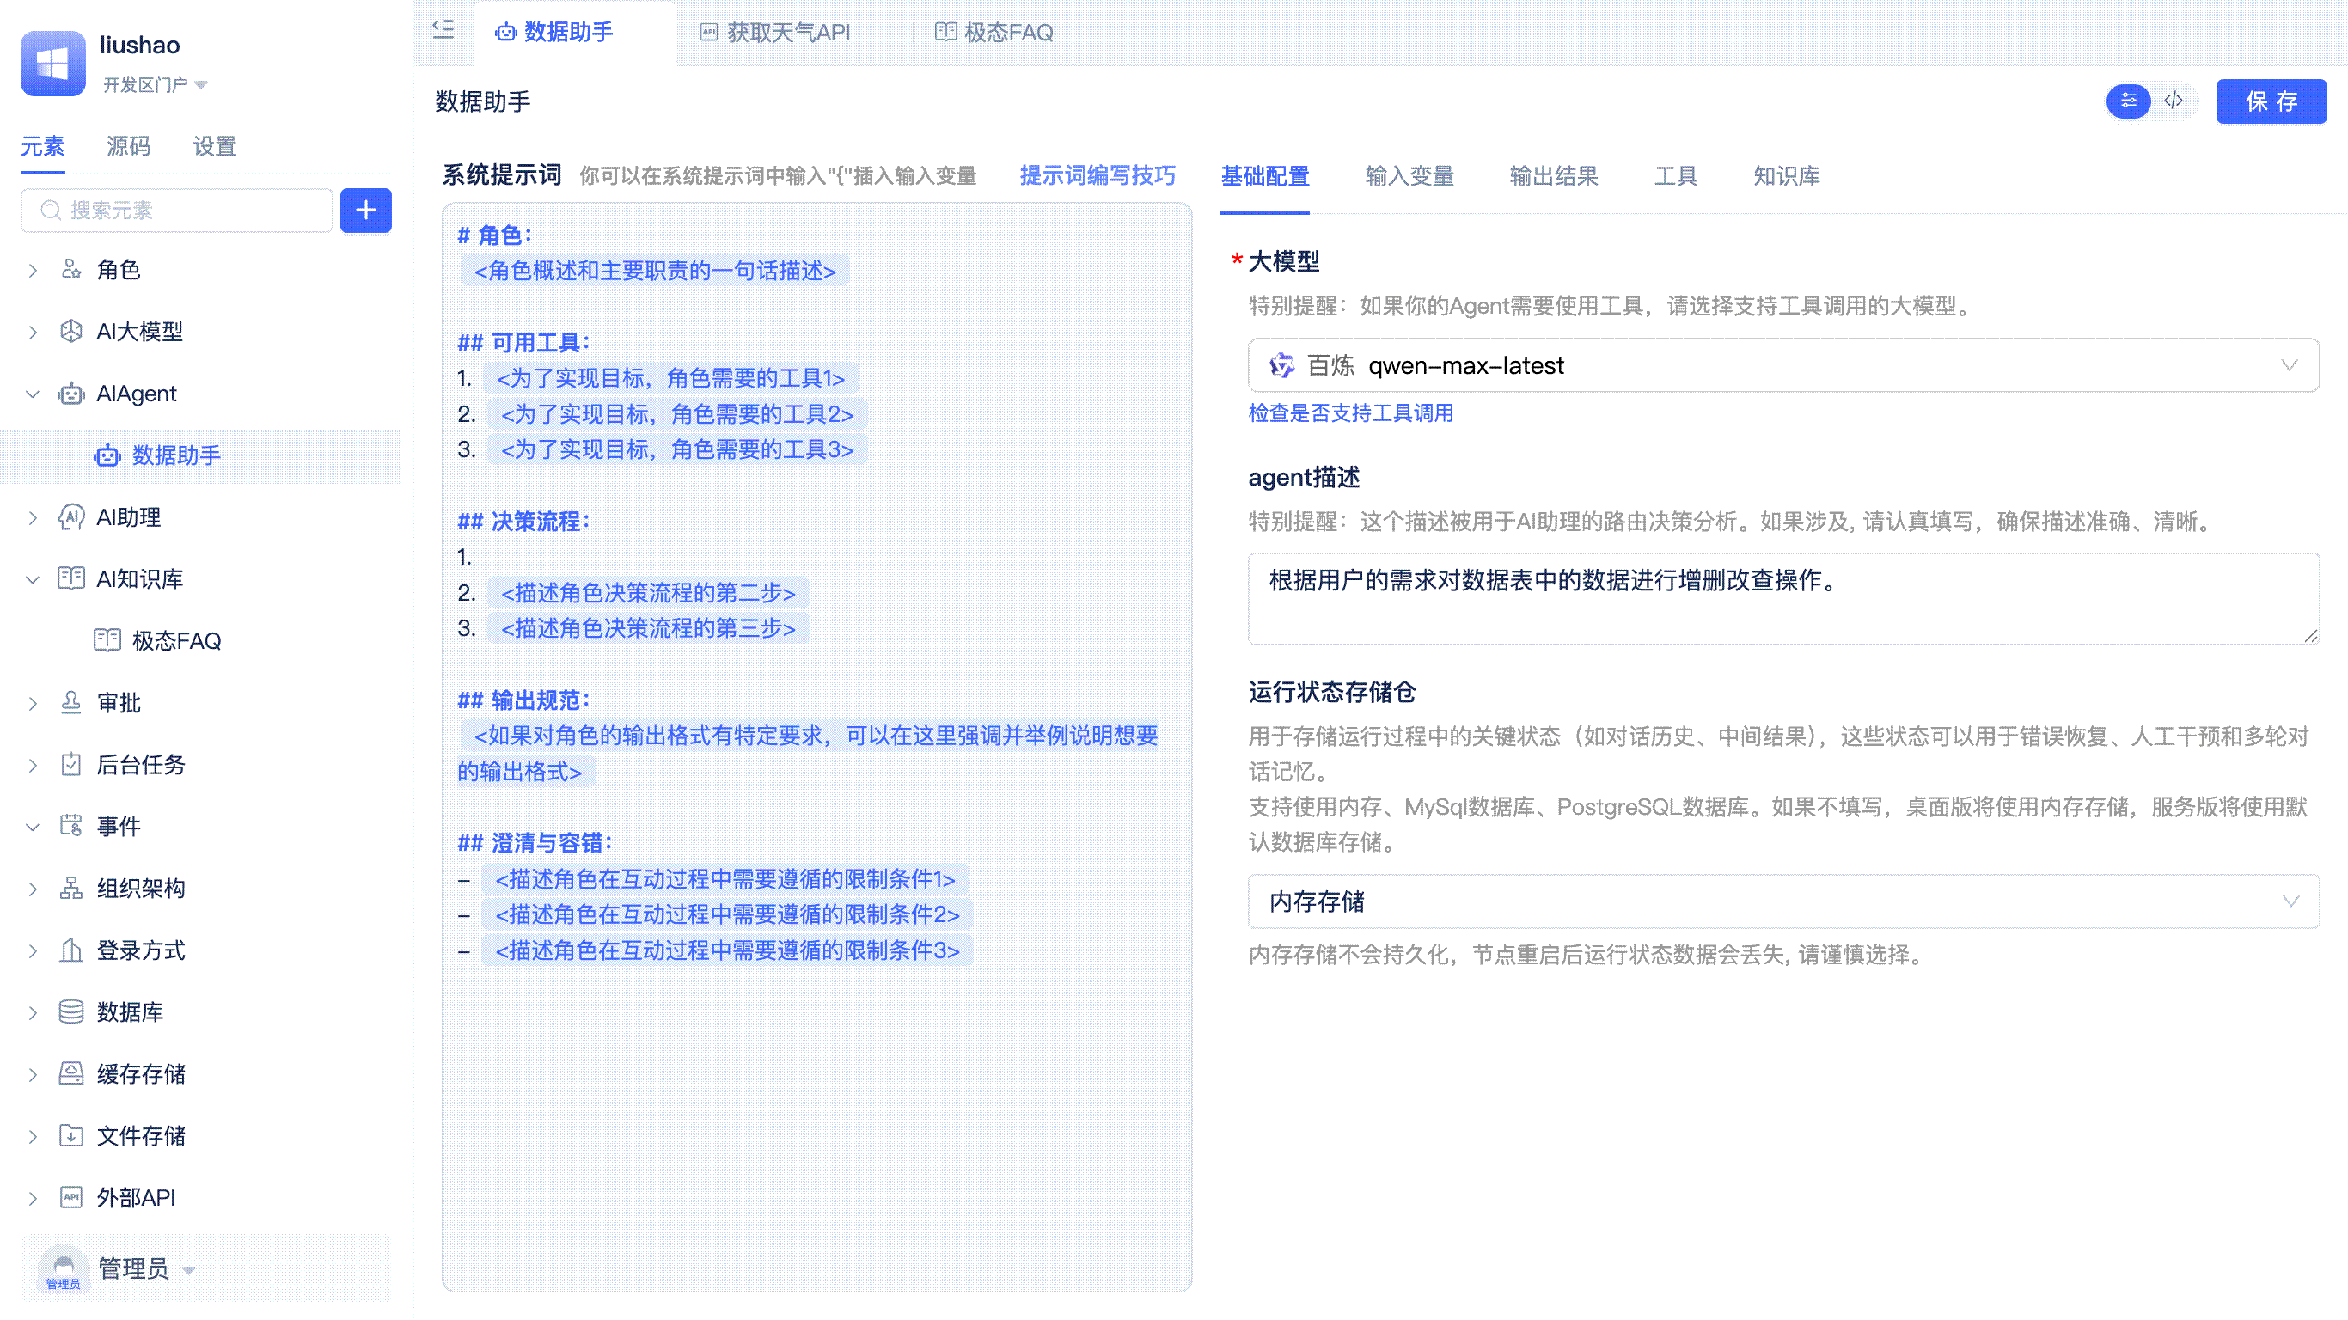The width and height of the screenshot is (2348, 1320).
Task: Click in the 搜索元素 search field
Action: coord(177,211)
